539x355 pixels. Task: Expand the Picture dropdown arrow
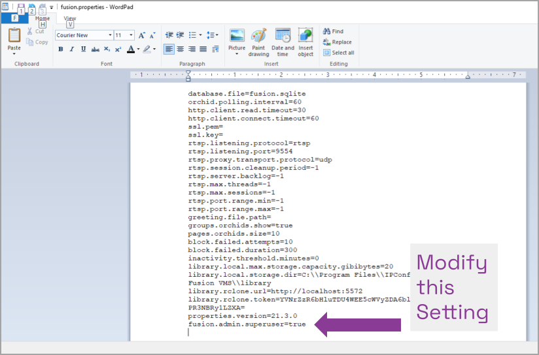click(237, 54)
